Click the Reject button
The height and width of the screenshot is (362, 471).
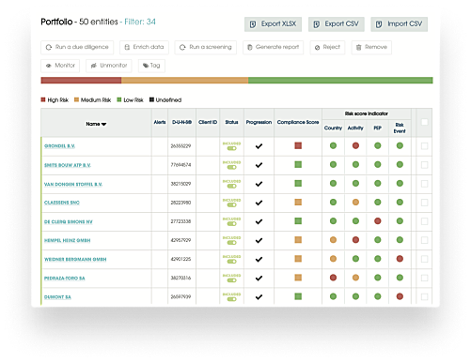[327, 47]
